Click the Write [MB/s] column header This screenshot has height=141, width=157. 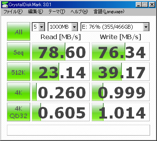(x=121, y=37)
